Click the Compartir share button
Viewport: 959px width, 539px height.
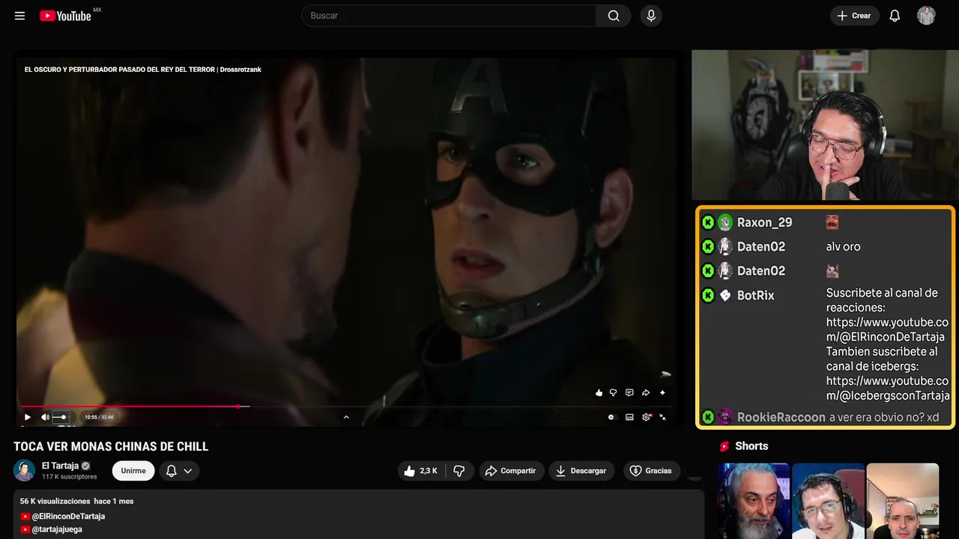click(x=512, y=471)
